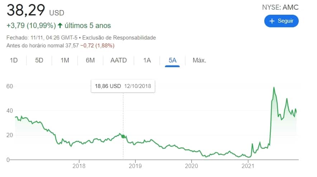The image size is (317, 177).
Task: Switch to the 1A time range
Action: [147, 60]
